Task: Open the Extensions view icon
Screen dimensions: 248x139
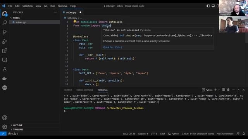Action: click(x=5, y=51)
